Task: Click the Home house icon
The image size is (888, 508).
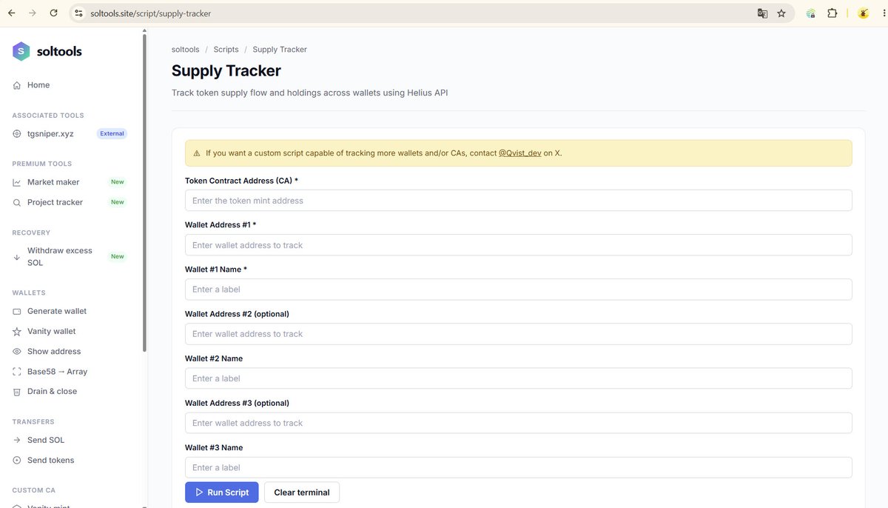Action: pos(17,85)
